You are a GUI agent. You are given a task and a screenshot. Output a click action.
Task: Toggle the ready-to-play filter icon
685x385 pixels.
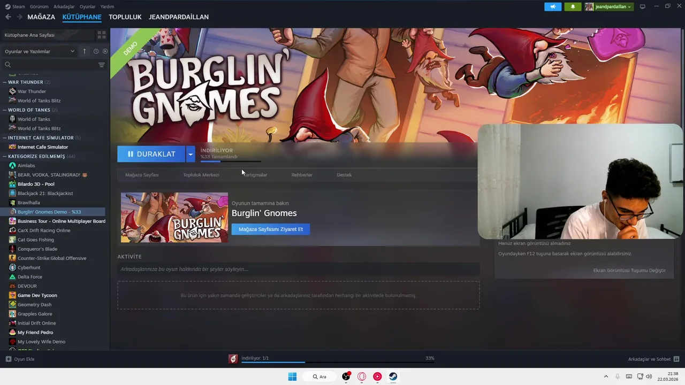pos(105,51)
